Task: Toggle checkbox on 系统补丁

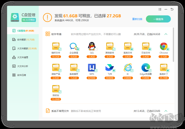Action: click(168, 71)
